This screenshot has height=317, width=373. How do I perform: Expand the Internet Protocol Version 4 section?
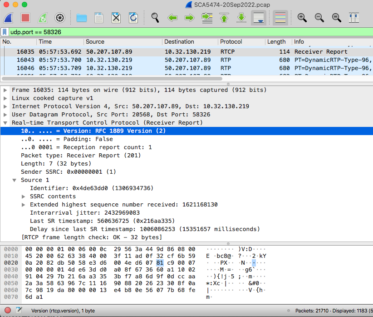coord(5,106)
